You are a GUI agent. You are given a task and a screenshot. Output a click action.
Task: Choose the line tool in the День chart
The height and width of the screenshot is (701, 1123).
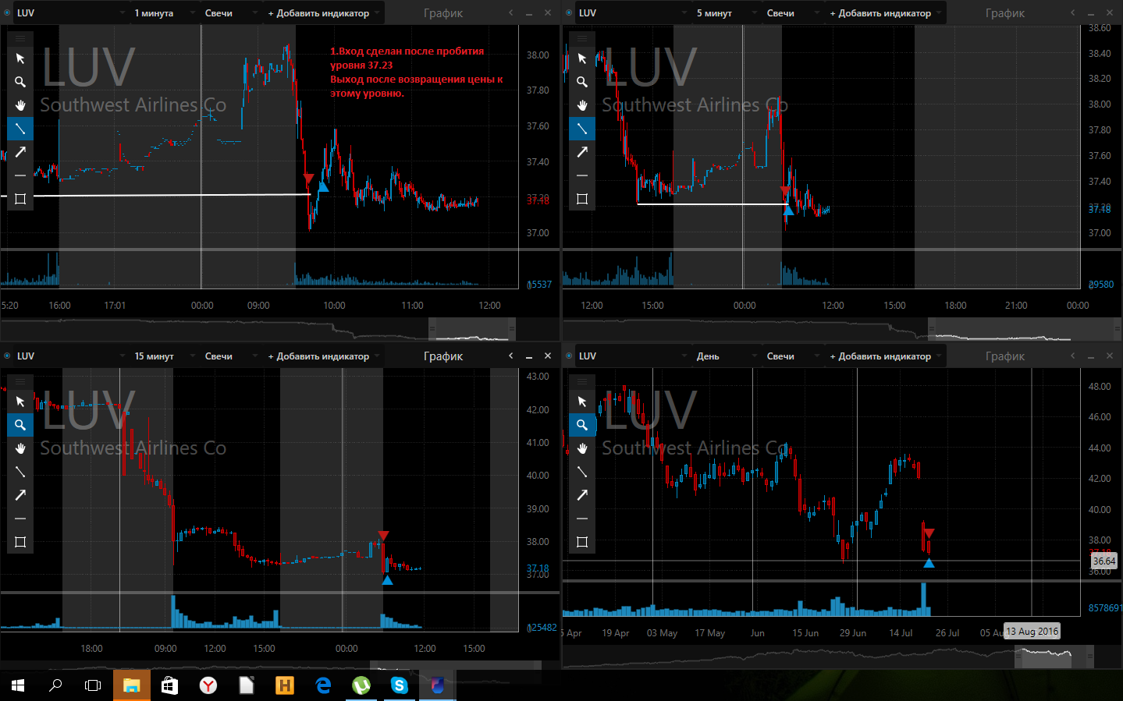pyautogui.click(x=582, y=472)
